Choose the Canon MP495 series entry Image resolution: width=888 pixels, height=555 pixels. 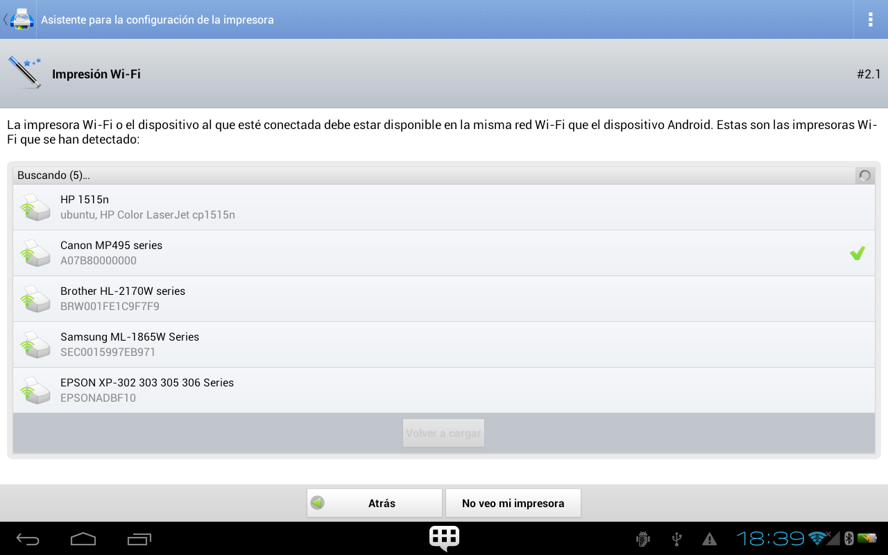tap(444, 253)
